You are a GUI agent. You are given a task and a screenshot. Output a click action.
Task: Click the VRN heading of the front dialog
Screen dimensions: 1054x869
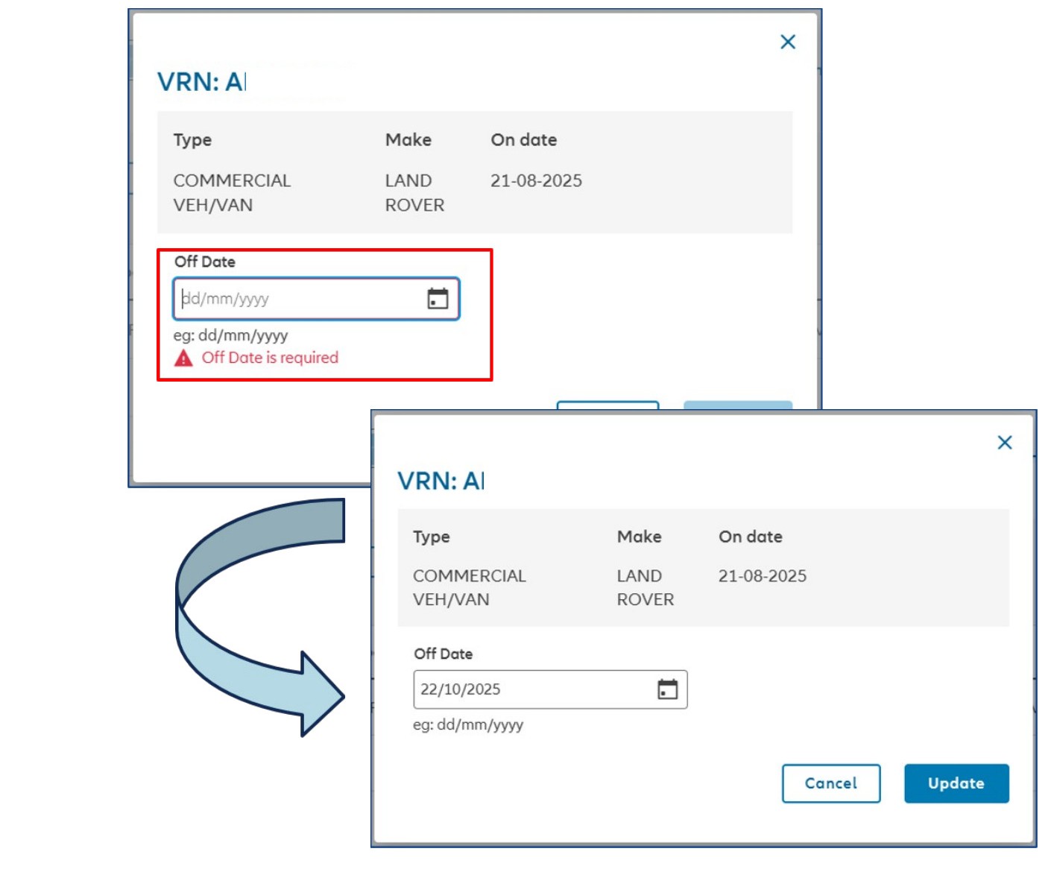tap(441, 481)
